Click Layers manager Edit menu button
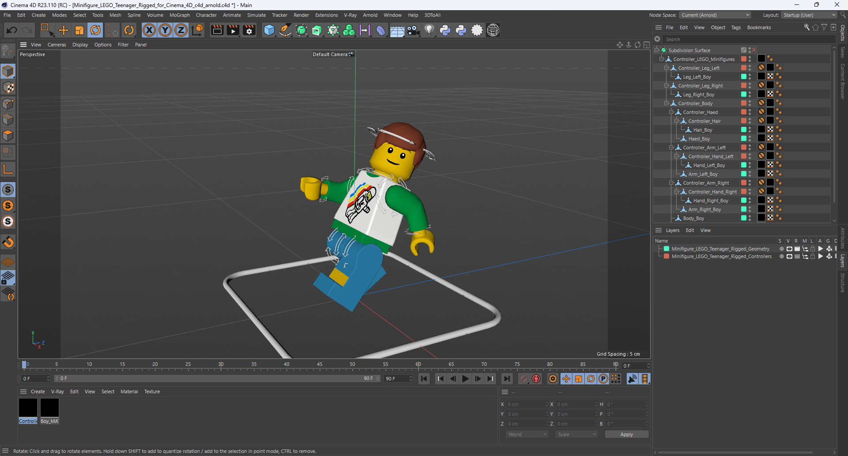 point(690,230)
